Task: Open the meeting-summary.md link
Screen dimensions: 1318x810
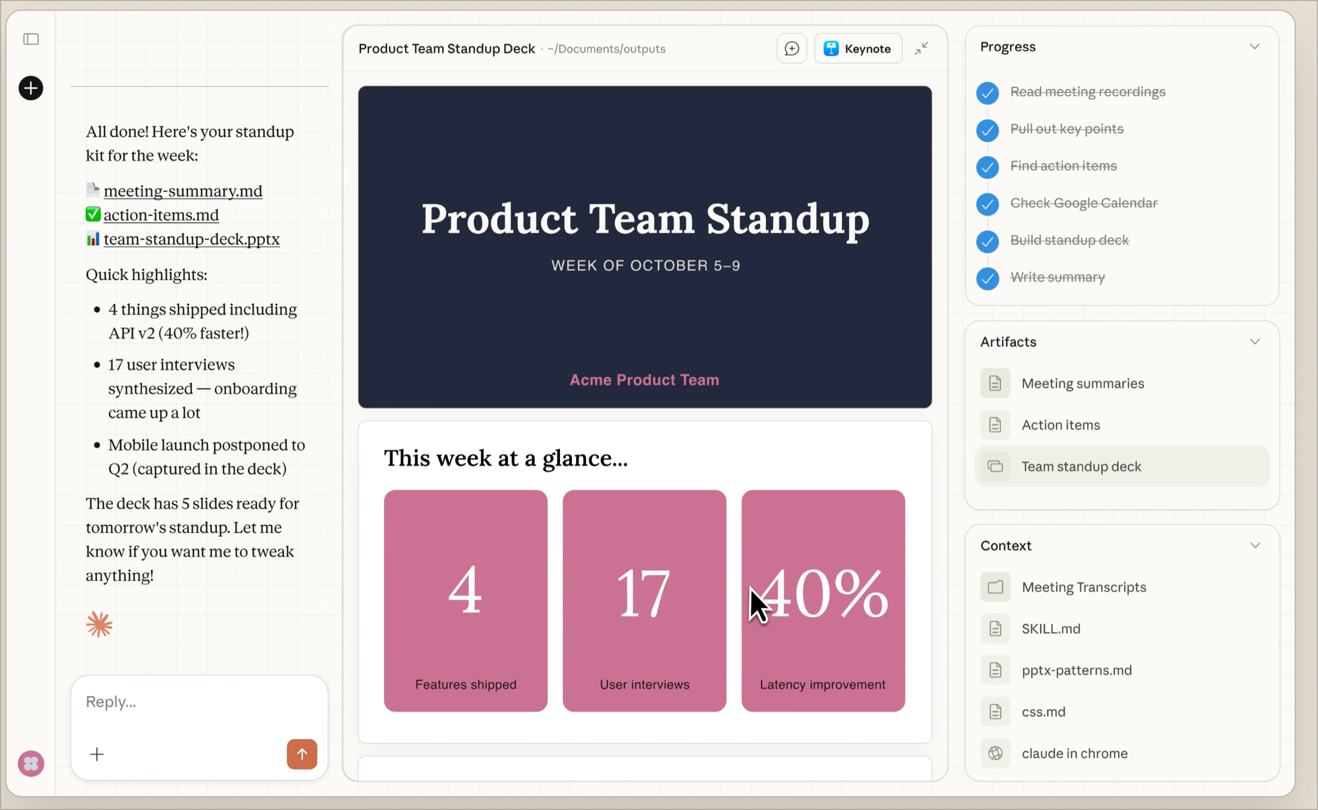Action: click(183, 191)
